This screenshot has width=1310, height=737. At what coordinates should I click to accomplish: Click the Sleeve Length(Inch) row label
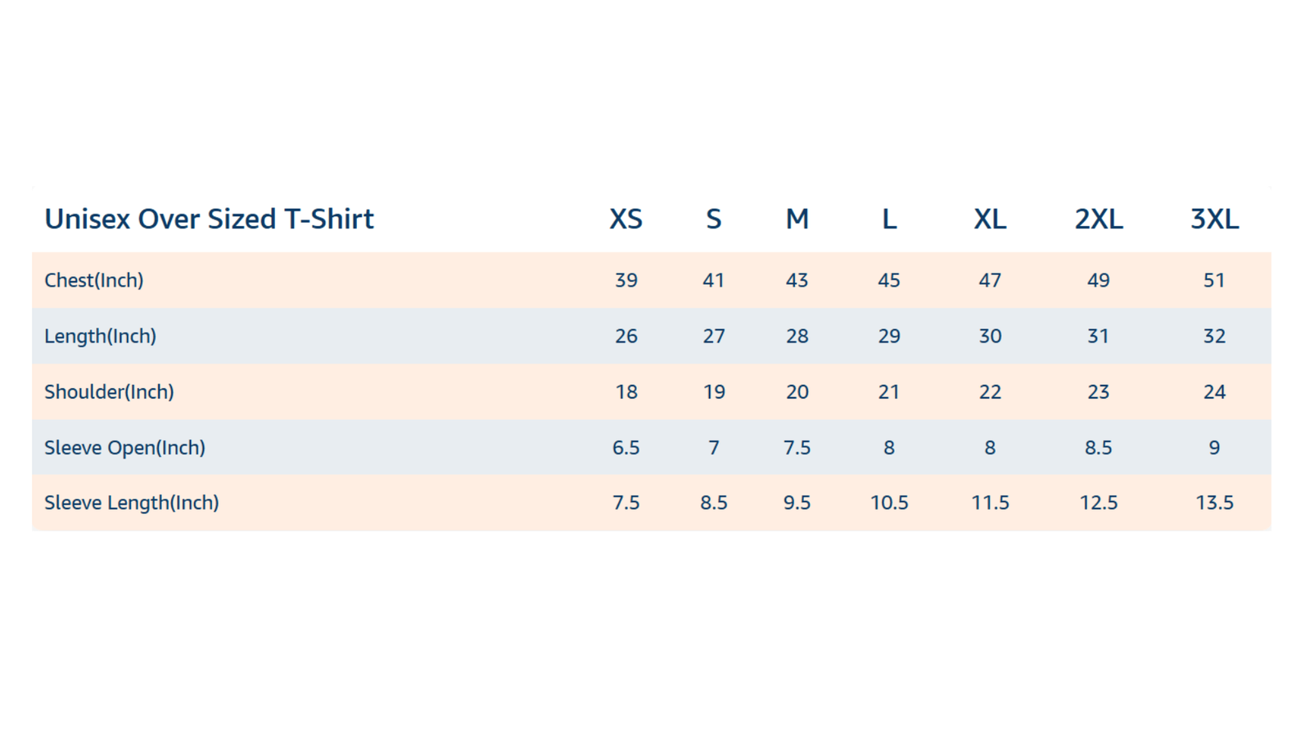(132, 503)
